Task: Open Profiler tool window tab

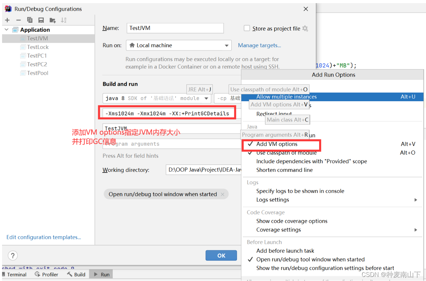Action: click(47, 274)
